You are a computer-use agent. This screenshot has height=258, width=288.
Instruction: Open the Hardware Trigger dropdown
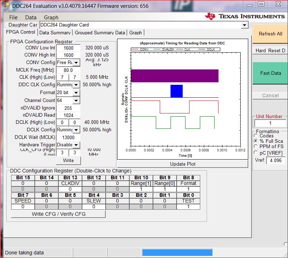point(76,145)
